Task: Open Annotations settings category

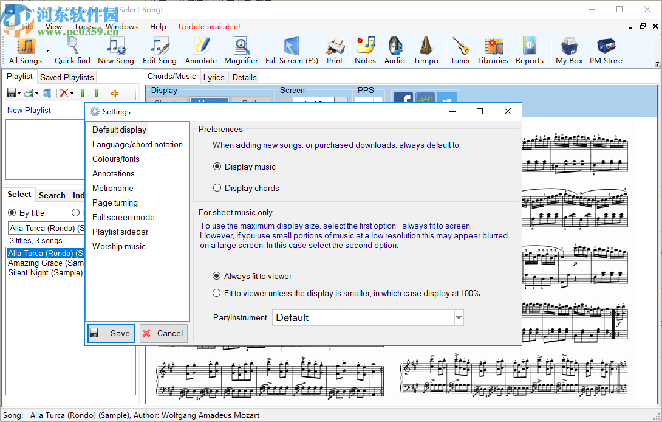Action: coord(114,173)
